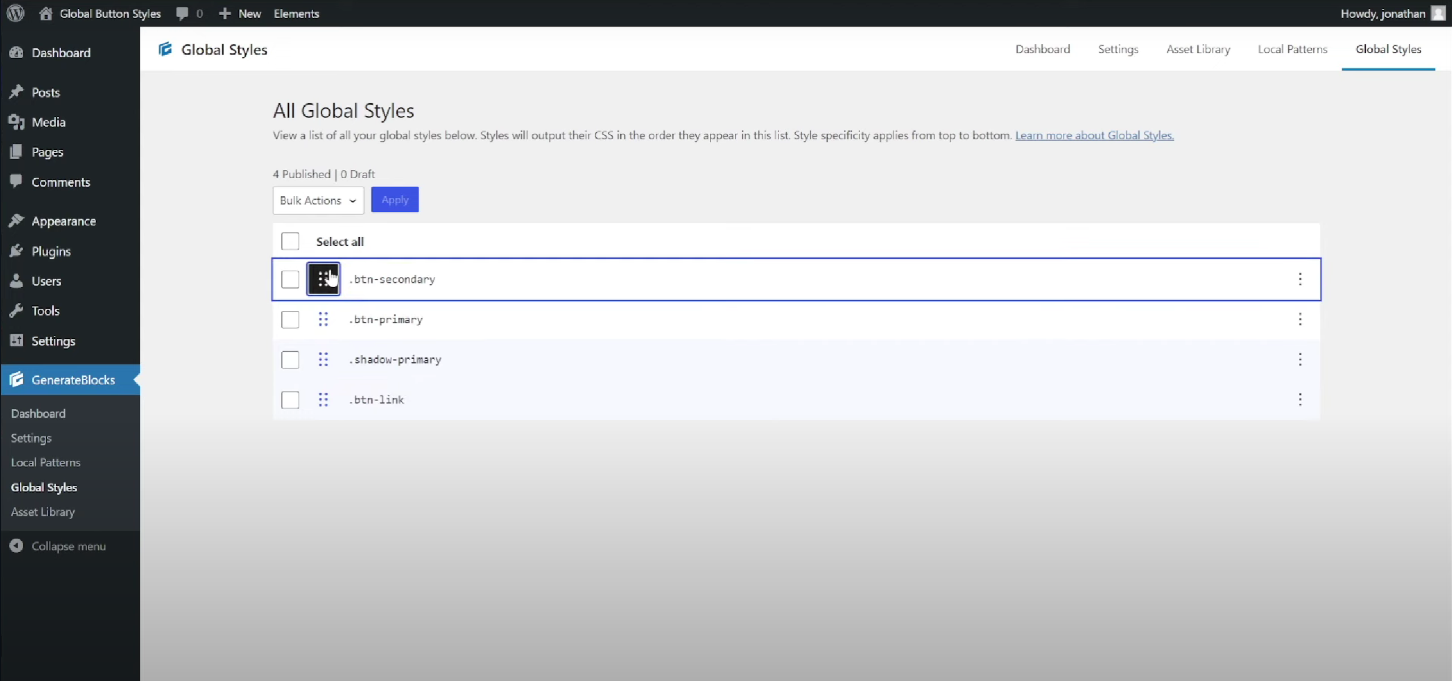Tick the checkbox for .btn-secondary
Screen dimensions: 1452x681
click(290, 279)
